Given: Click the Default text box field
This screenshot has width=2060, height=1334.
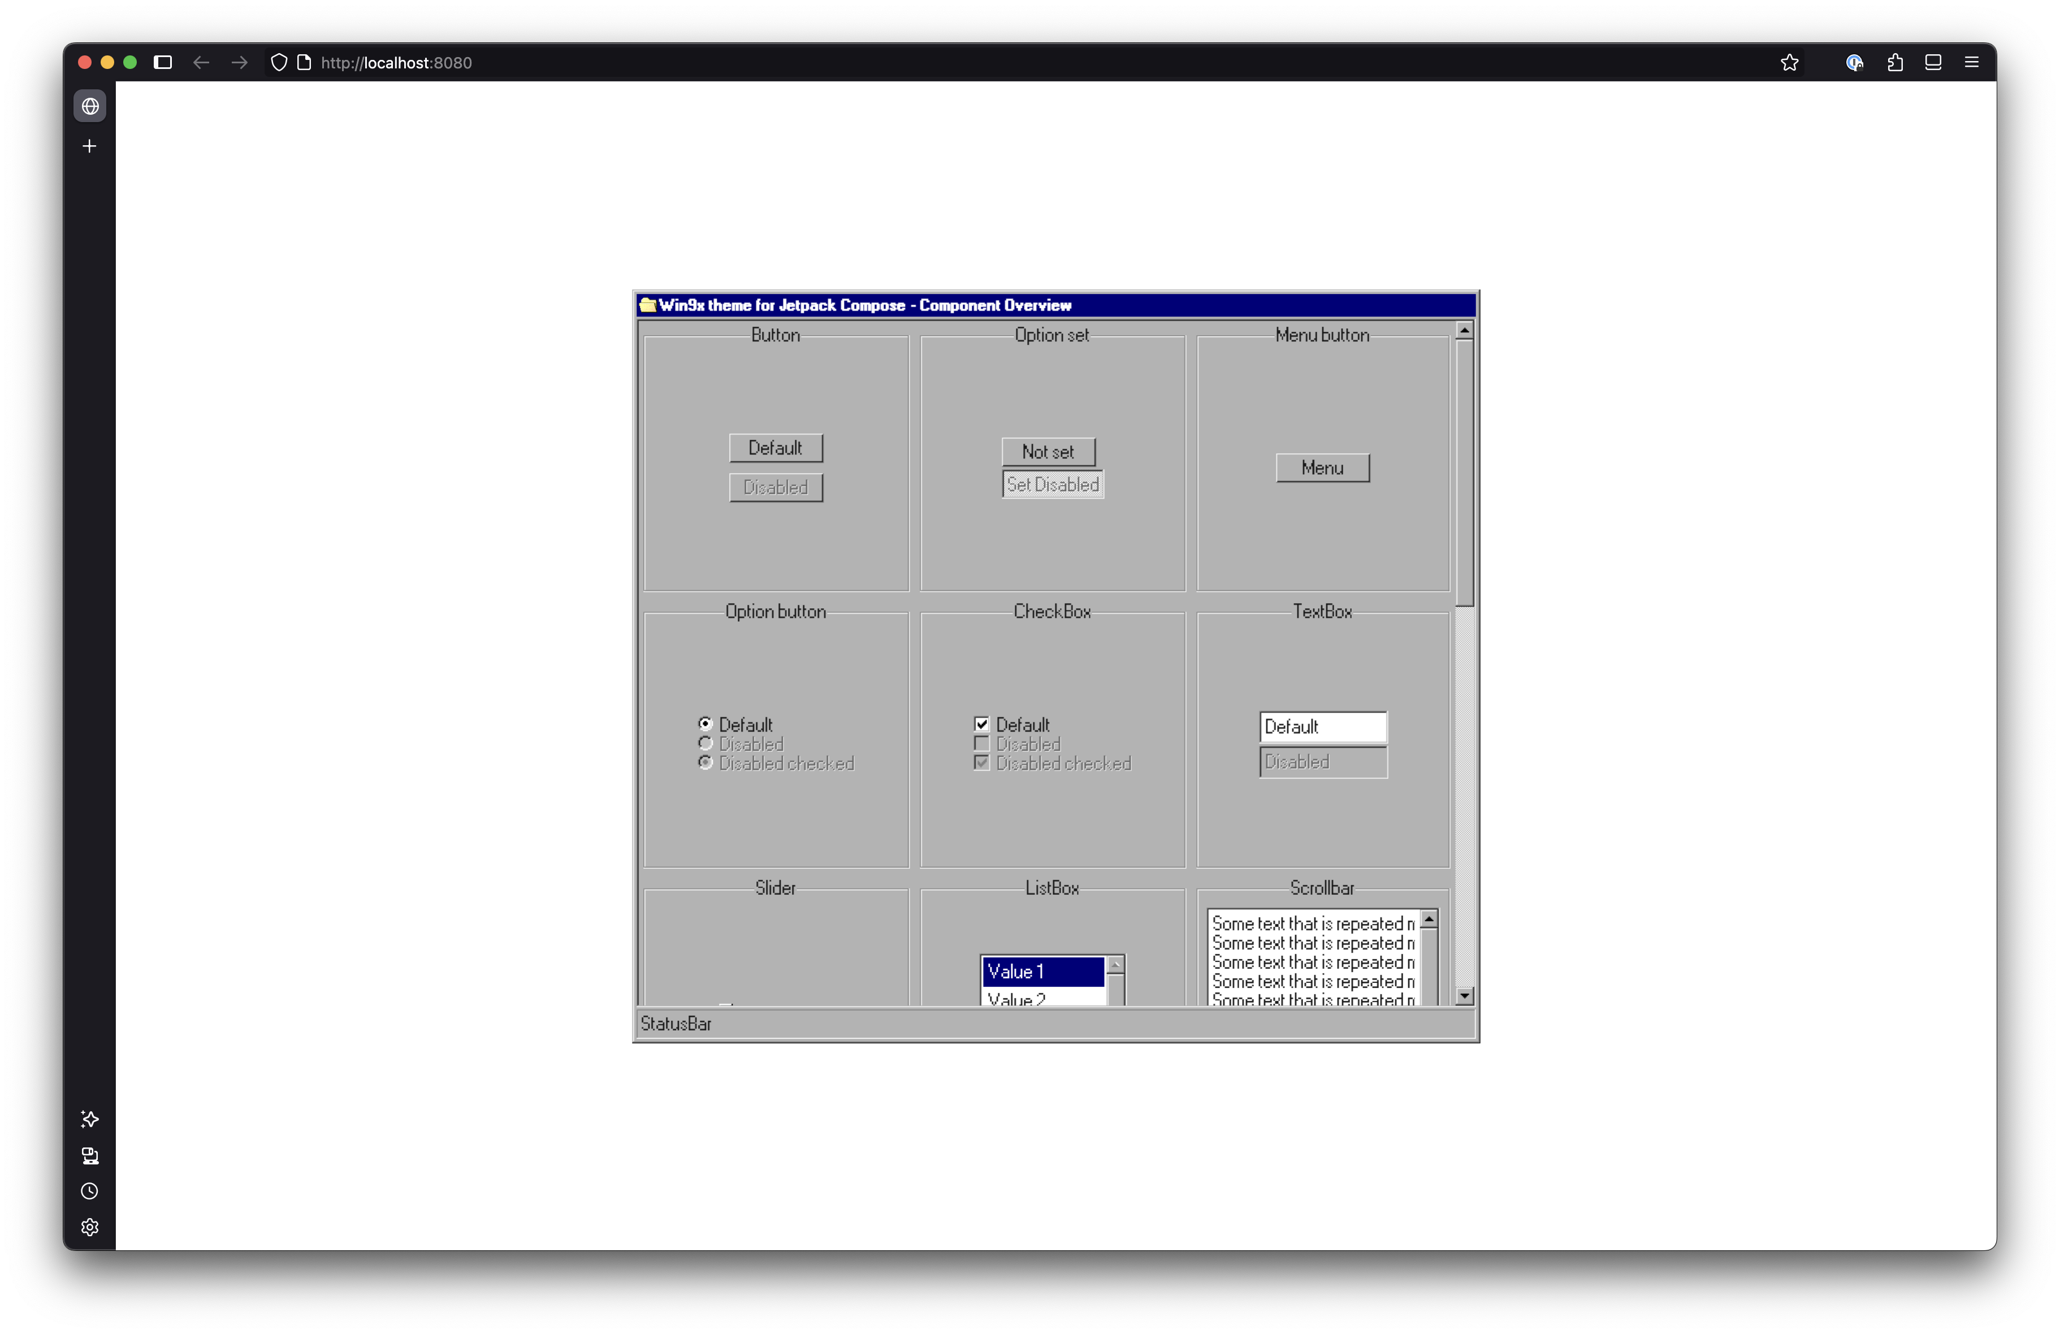Looking at the screenshot, I should click(1322, 727).
